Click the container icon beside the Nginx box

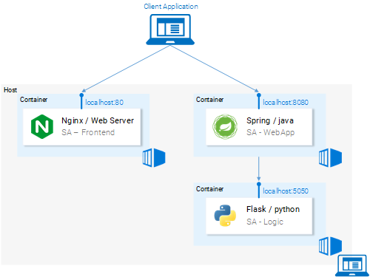click(154, 157)
